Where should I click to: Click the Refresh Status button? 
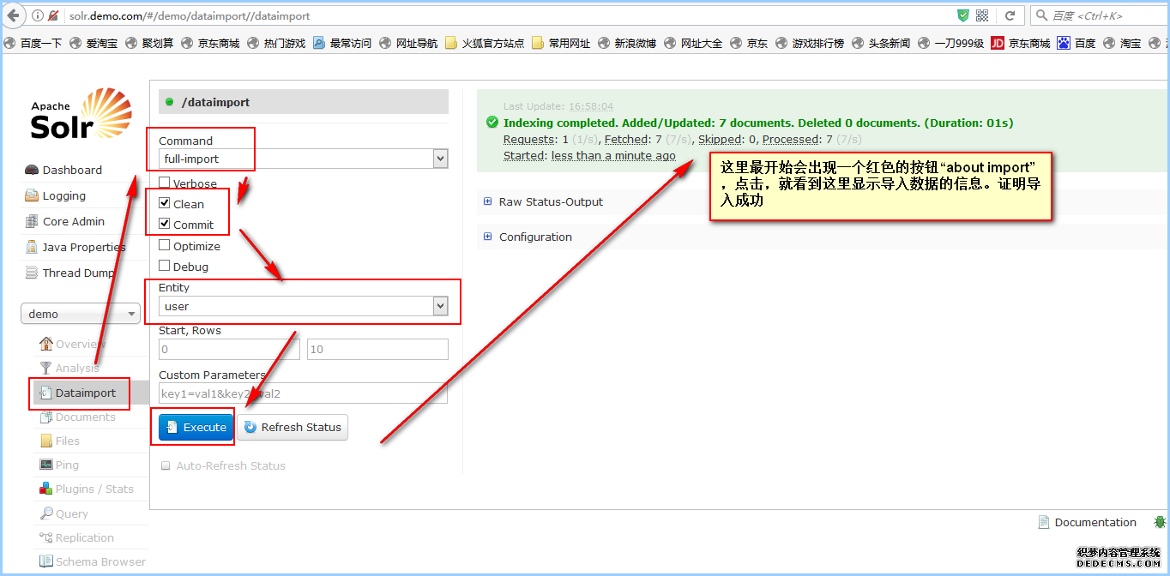pos(293,427)
